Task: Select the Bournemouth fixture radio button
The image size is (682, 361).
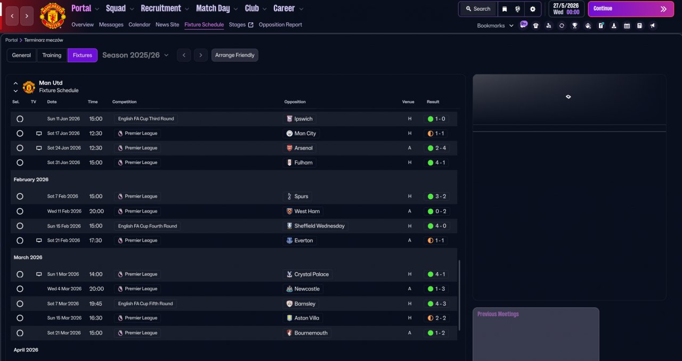Action: (20, 333)
